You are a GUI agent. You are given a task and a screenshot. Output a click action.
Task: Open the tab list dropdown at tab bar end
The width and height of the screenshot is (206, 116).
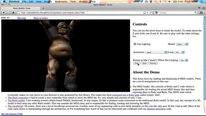pos(199,8)
